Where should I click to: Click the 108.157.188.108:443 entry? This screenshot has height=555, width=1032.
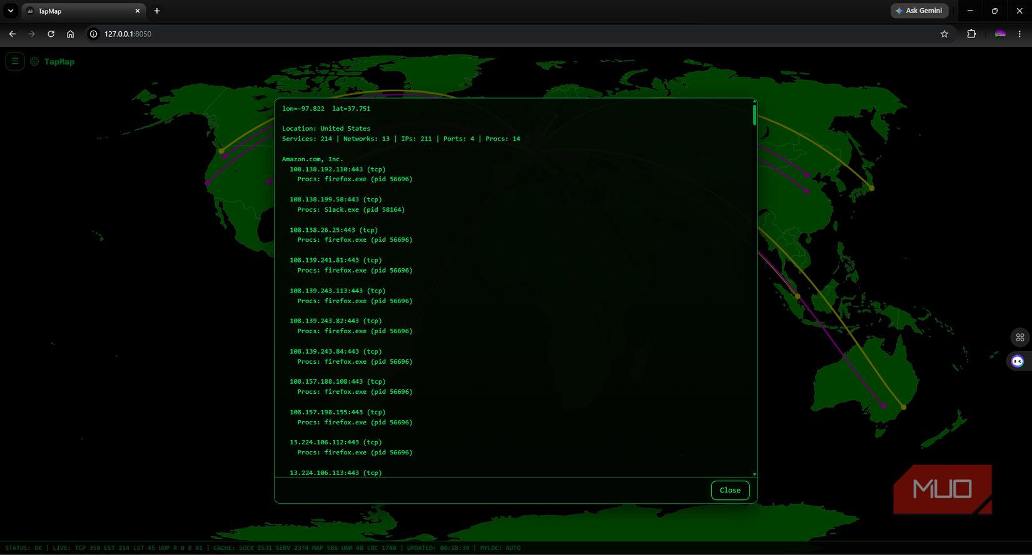pyautogui.click(x=337, y=381)
